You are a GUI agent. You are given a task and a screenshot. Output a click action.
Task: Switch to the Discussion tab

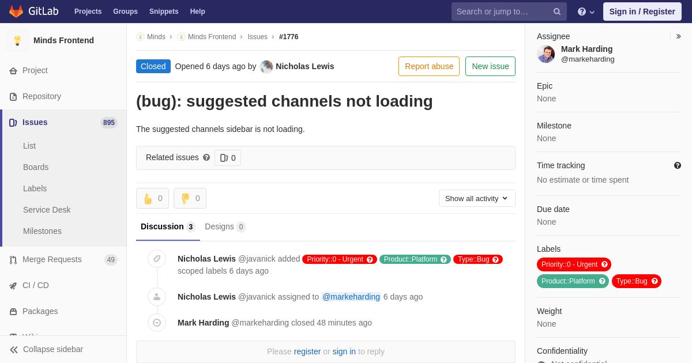coord(168,227)
